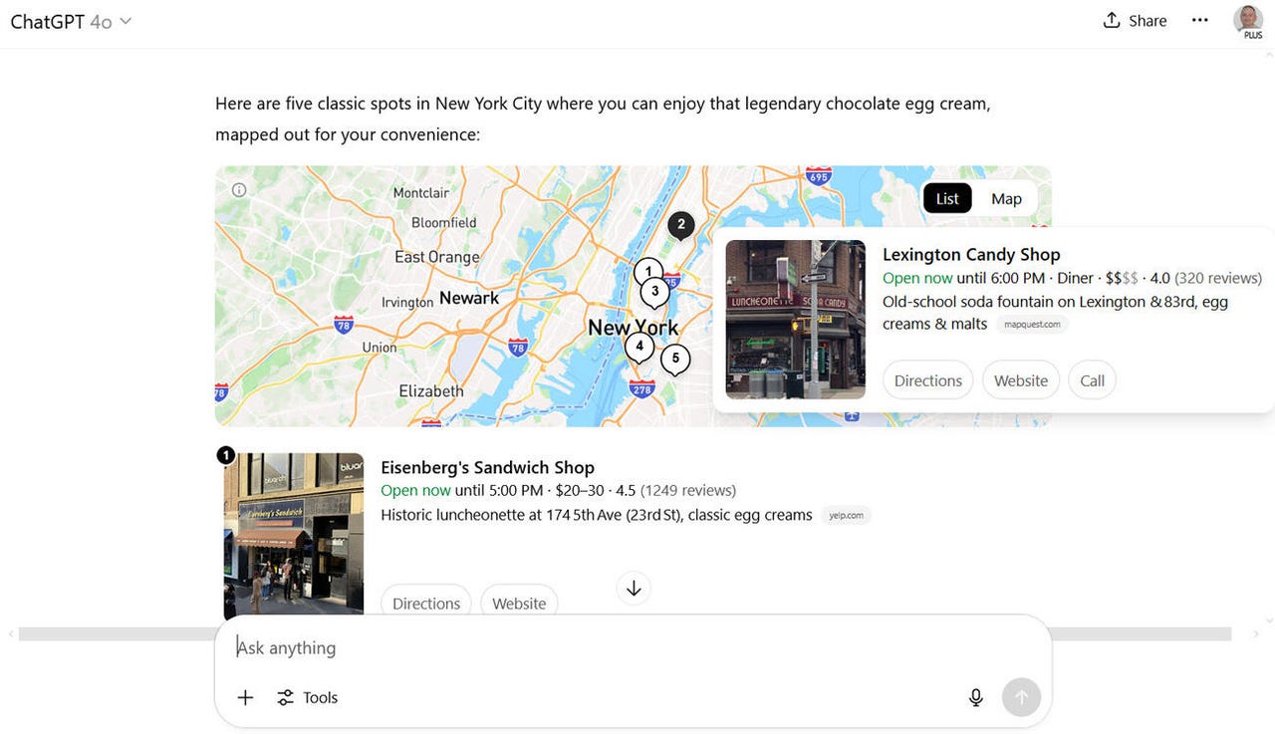Open Eisenberg's Sandwich Shop Website
Viewport: 1275px width, 734px height.
(519, 603)
